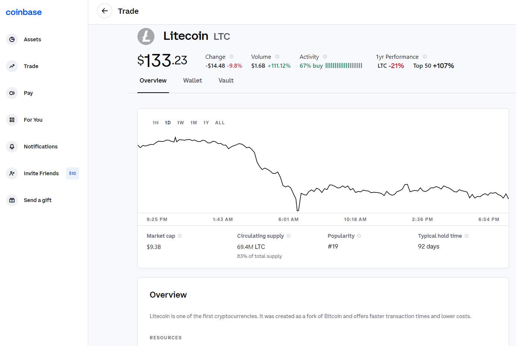The width and height of the screenshot is (516, 346).
Task: Select the 1Y chart range
Action: [x=206, y=123]
